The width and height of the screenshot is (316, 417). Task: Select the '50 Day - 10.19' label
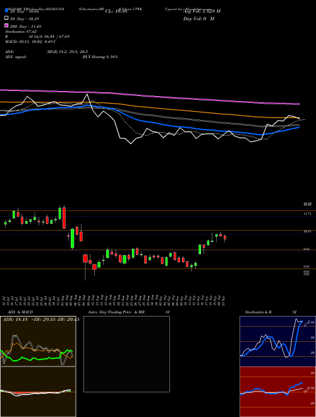coord(25,18)
